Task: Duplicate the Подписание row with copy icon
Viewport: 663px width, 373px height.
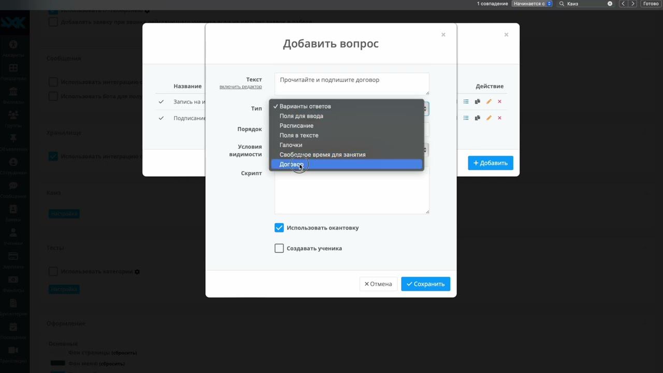Action: click(478, 118)
